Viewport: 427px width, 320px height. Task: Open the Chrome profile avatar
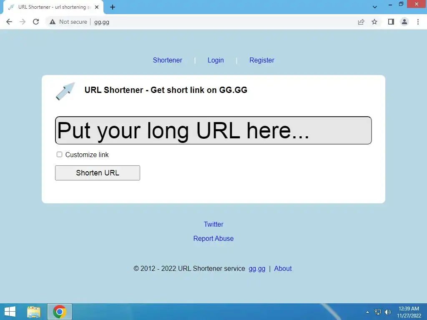(x=404, y=22)
